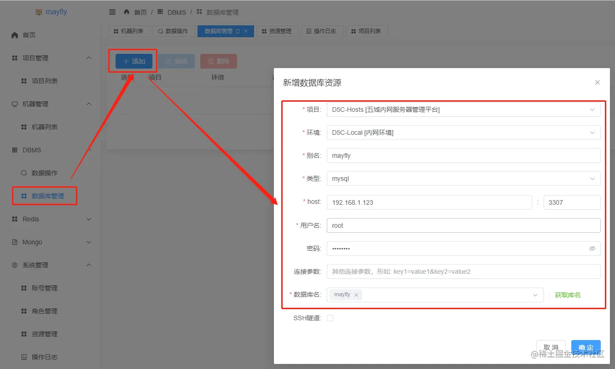Open the 类型 mysql dropdown

click(464, 179)
